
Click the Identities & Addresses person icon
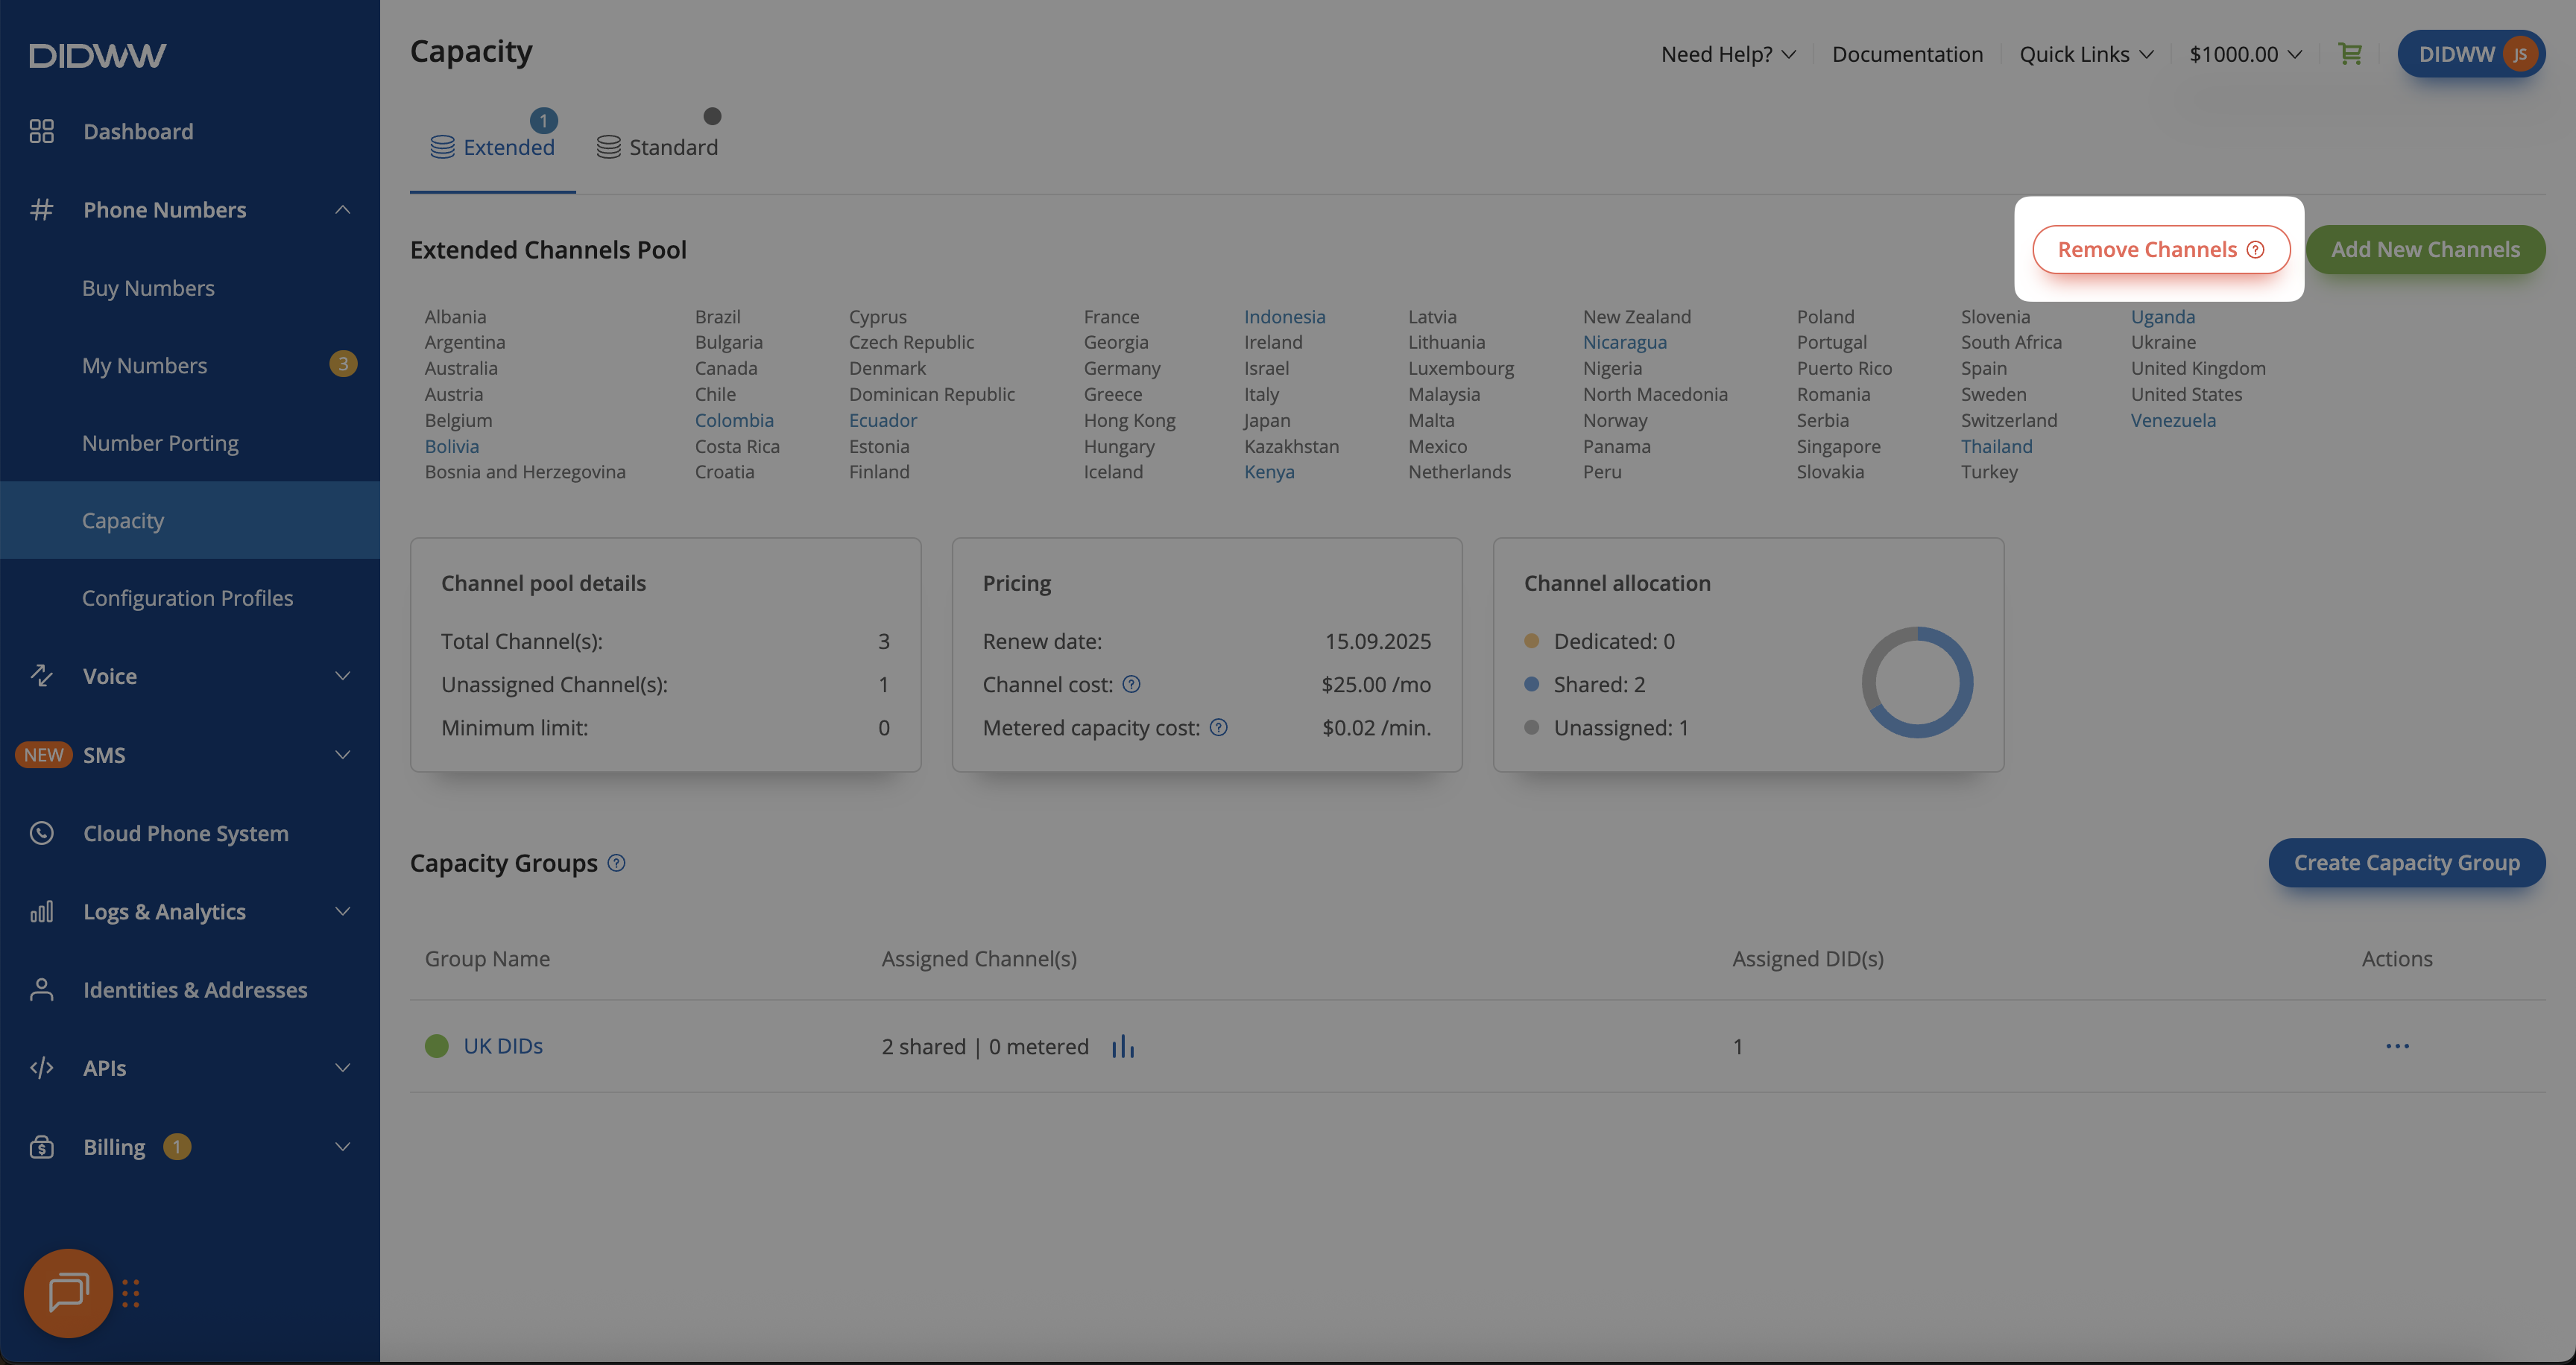click(x=41, y=989)
